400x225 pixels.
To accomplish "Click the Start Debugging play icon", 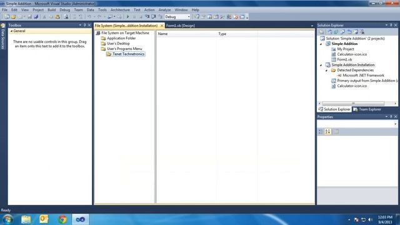I will tap(127, 17).
